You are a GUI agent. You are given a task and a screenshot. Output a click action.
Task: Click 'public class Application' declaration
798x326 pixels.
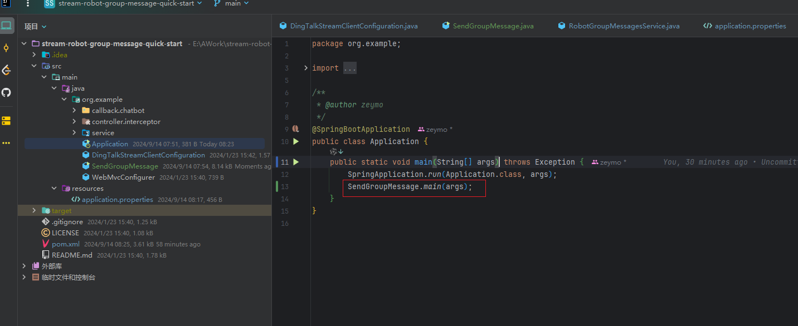(365, 142)
